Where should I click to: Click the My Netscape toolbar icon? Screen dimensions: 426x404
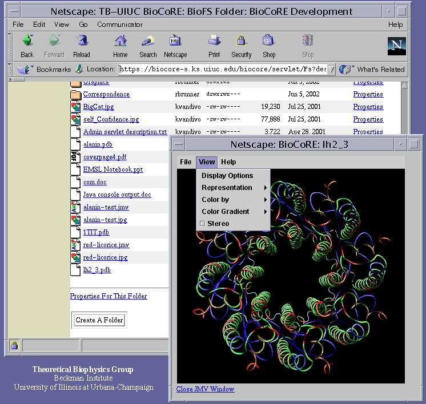[x=175, y=41]
